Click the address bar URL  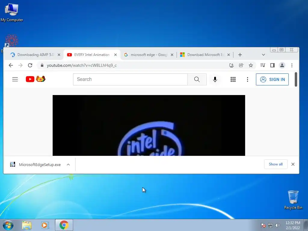pyautogui.click(x=82, y=65)
